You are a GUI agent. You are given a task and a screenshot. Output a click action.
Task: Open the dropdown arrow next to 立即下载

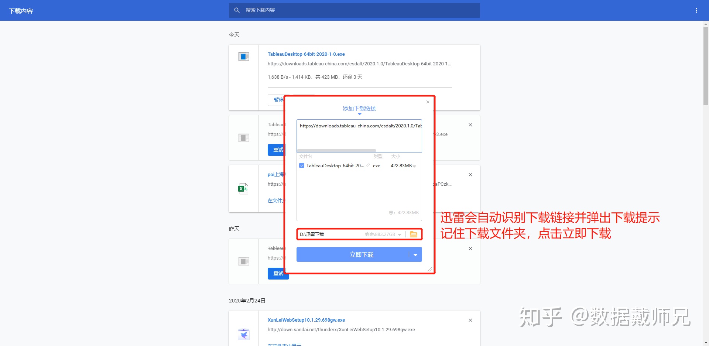415,255
